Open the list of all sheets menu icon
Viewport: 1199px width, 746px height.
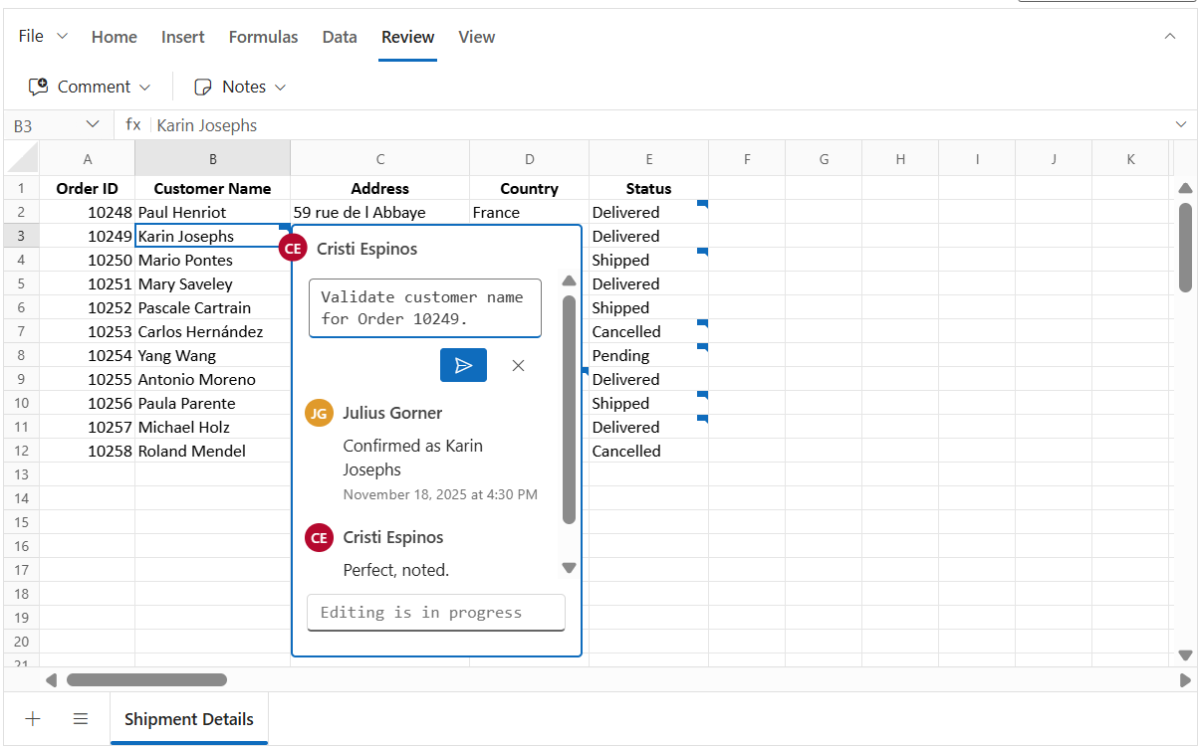(81, 718)
